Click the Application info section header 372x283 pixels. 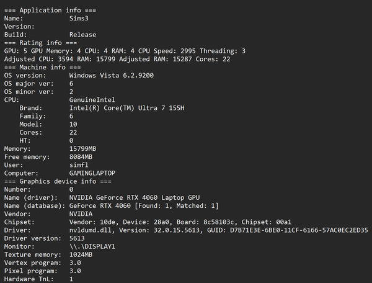tap(50, 10)
